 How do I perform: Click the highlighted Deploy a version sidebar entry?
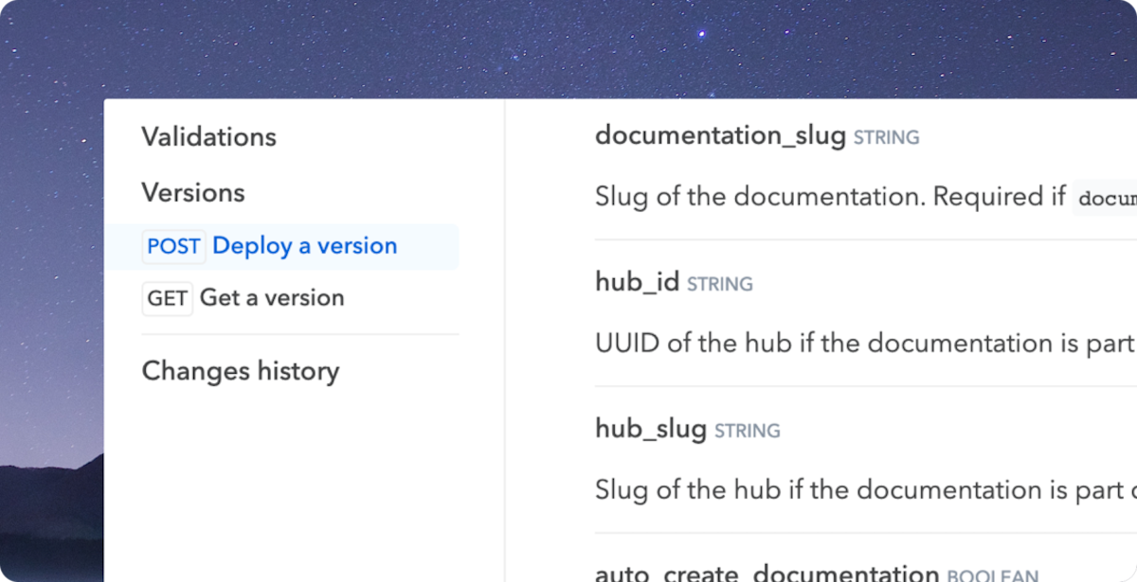tap(305, 245)
